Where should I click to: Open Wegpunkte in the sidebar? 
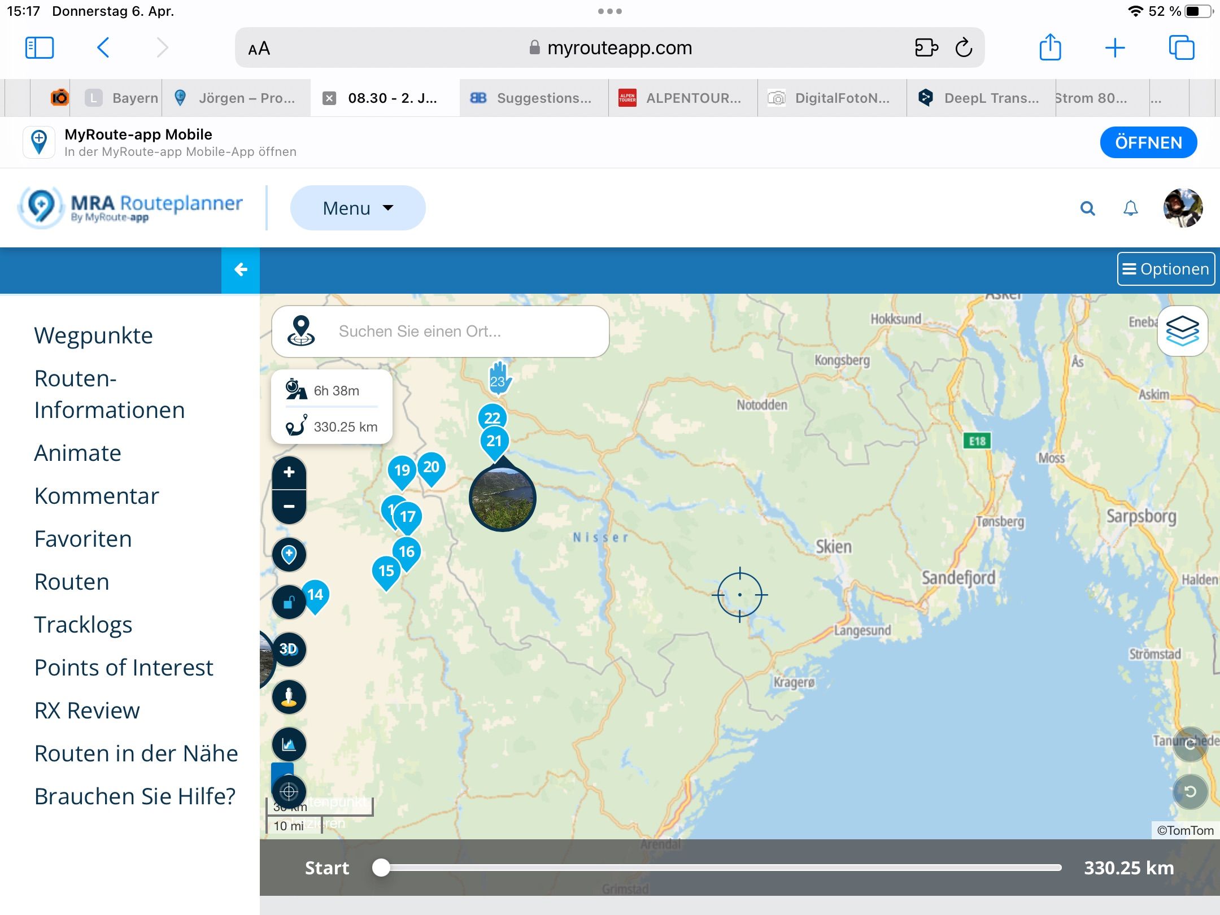click(x=93, y=335)
